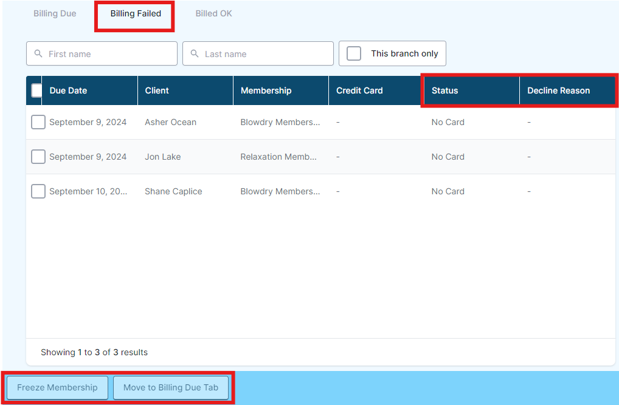Click No Card status for Shane Caplice
Screen dimensions: 619x405
(x=448, y=191)
